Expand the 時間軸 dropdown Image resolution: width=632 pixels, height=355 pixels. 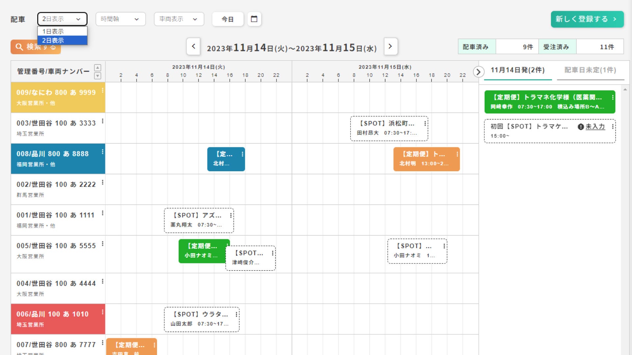tap(120, 19)
